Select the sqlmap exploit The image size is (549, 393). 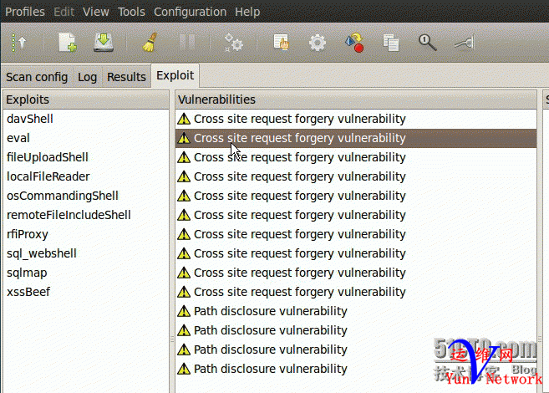(26, 273)
